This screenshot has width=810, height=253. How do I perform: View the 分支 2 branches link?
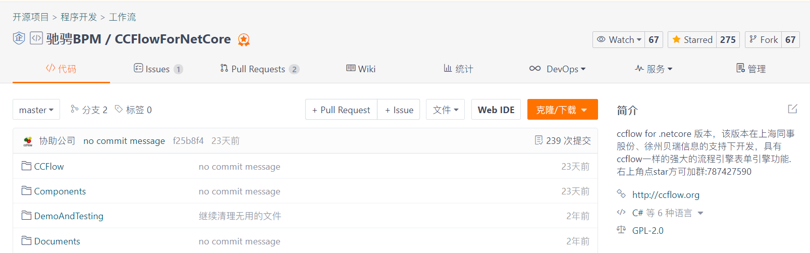pyautogui.click(x=89, y=110)
